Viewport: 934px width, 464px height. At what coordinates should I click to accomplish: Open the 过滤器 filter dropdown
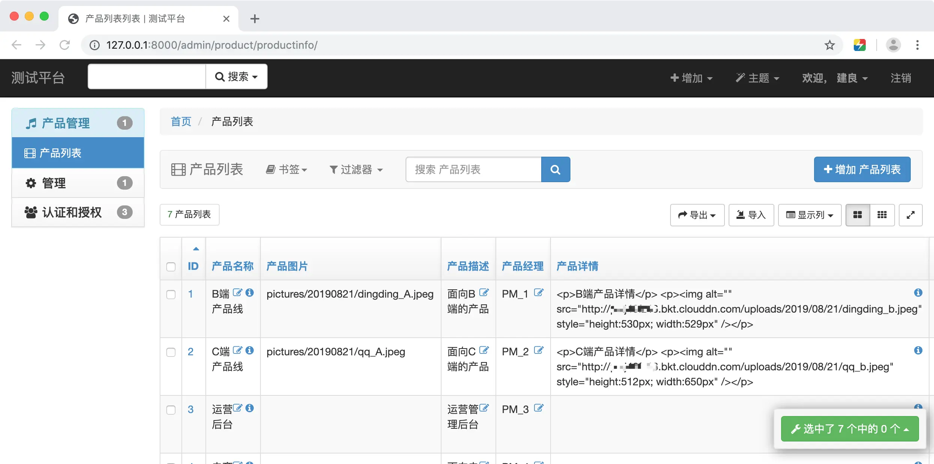[356, 170]
